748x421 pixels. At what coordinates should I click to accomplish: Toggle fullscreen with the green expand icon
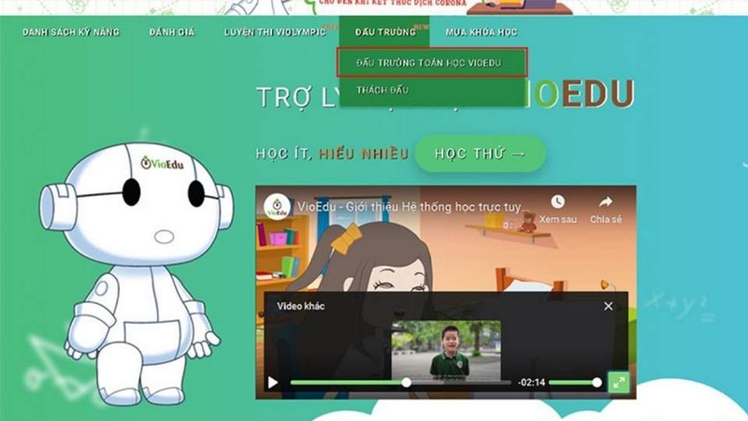coord(619,383)
